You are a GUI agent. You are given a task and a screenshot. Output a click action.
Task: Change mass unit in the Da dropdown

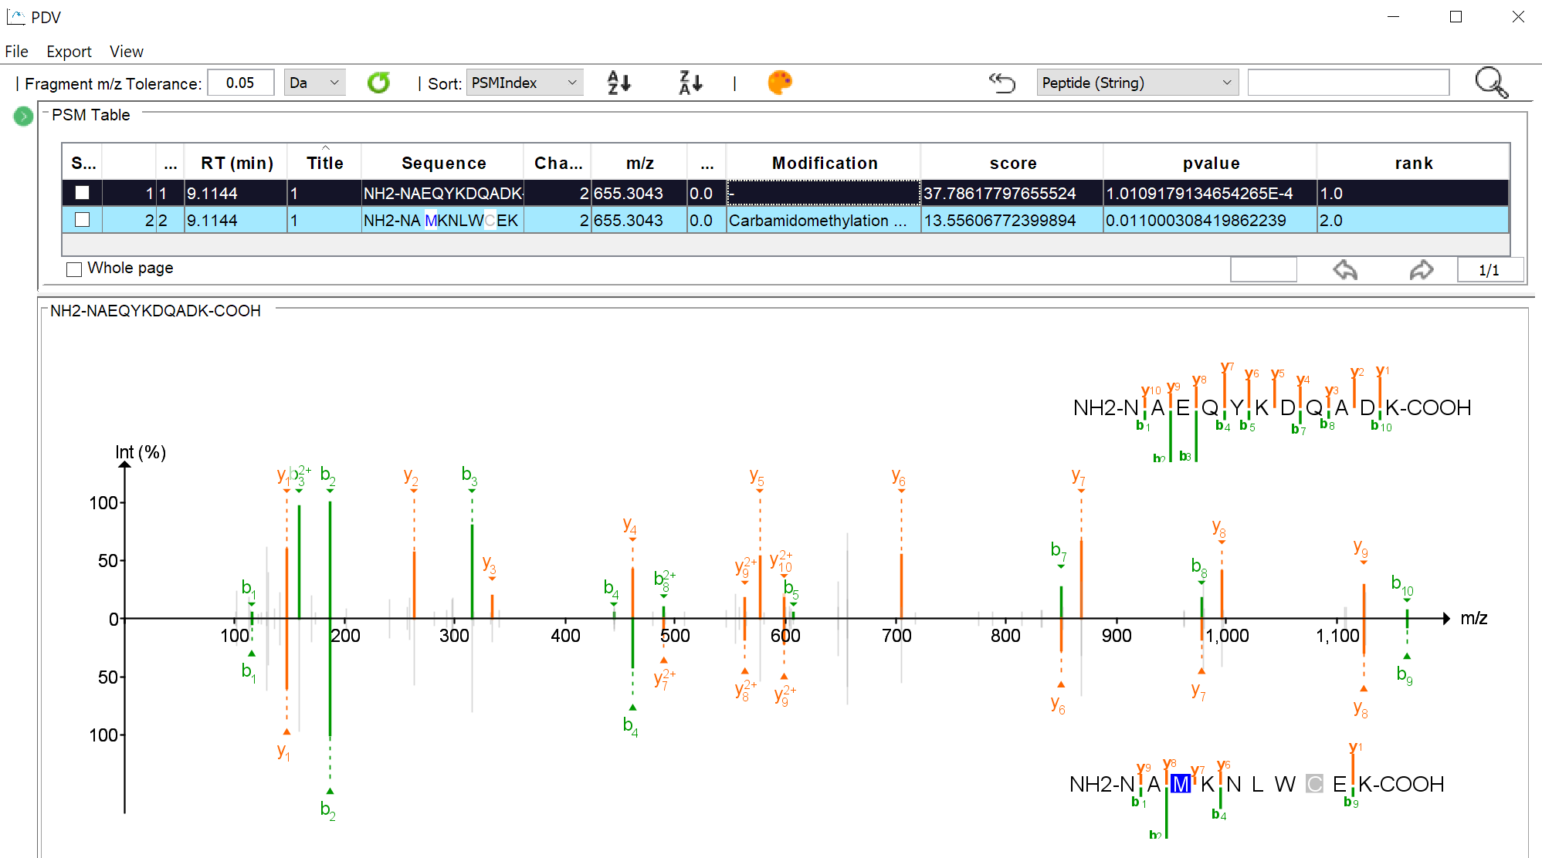point(313,82)
